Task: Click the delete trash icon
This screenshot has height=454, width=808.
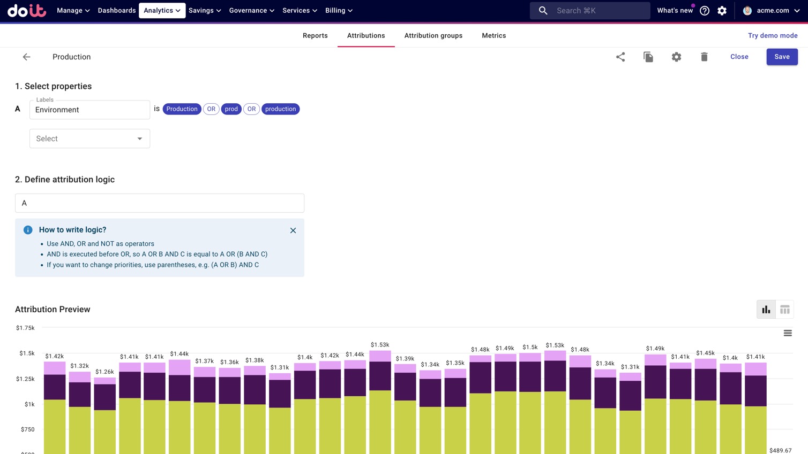Action: 704,57
